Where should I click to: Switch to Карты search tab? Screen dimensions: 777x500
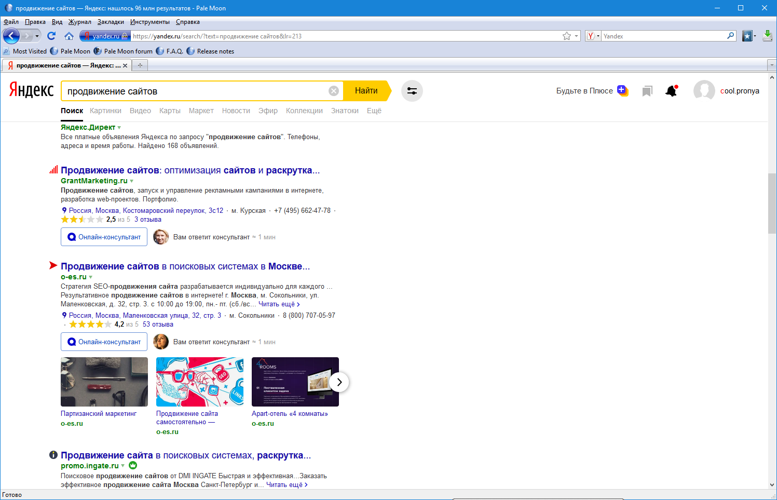[x=170, y=111]
